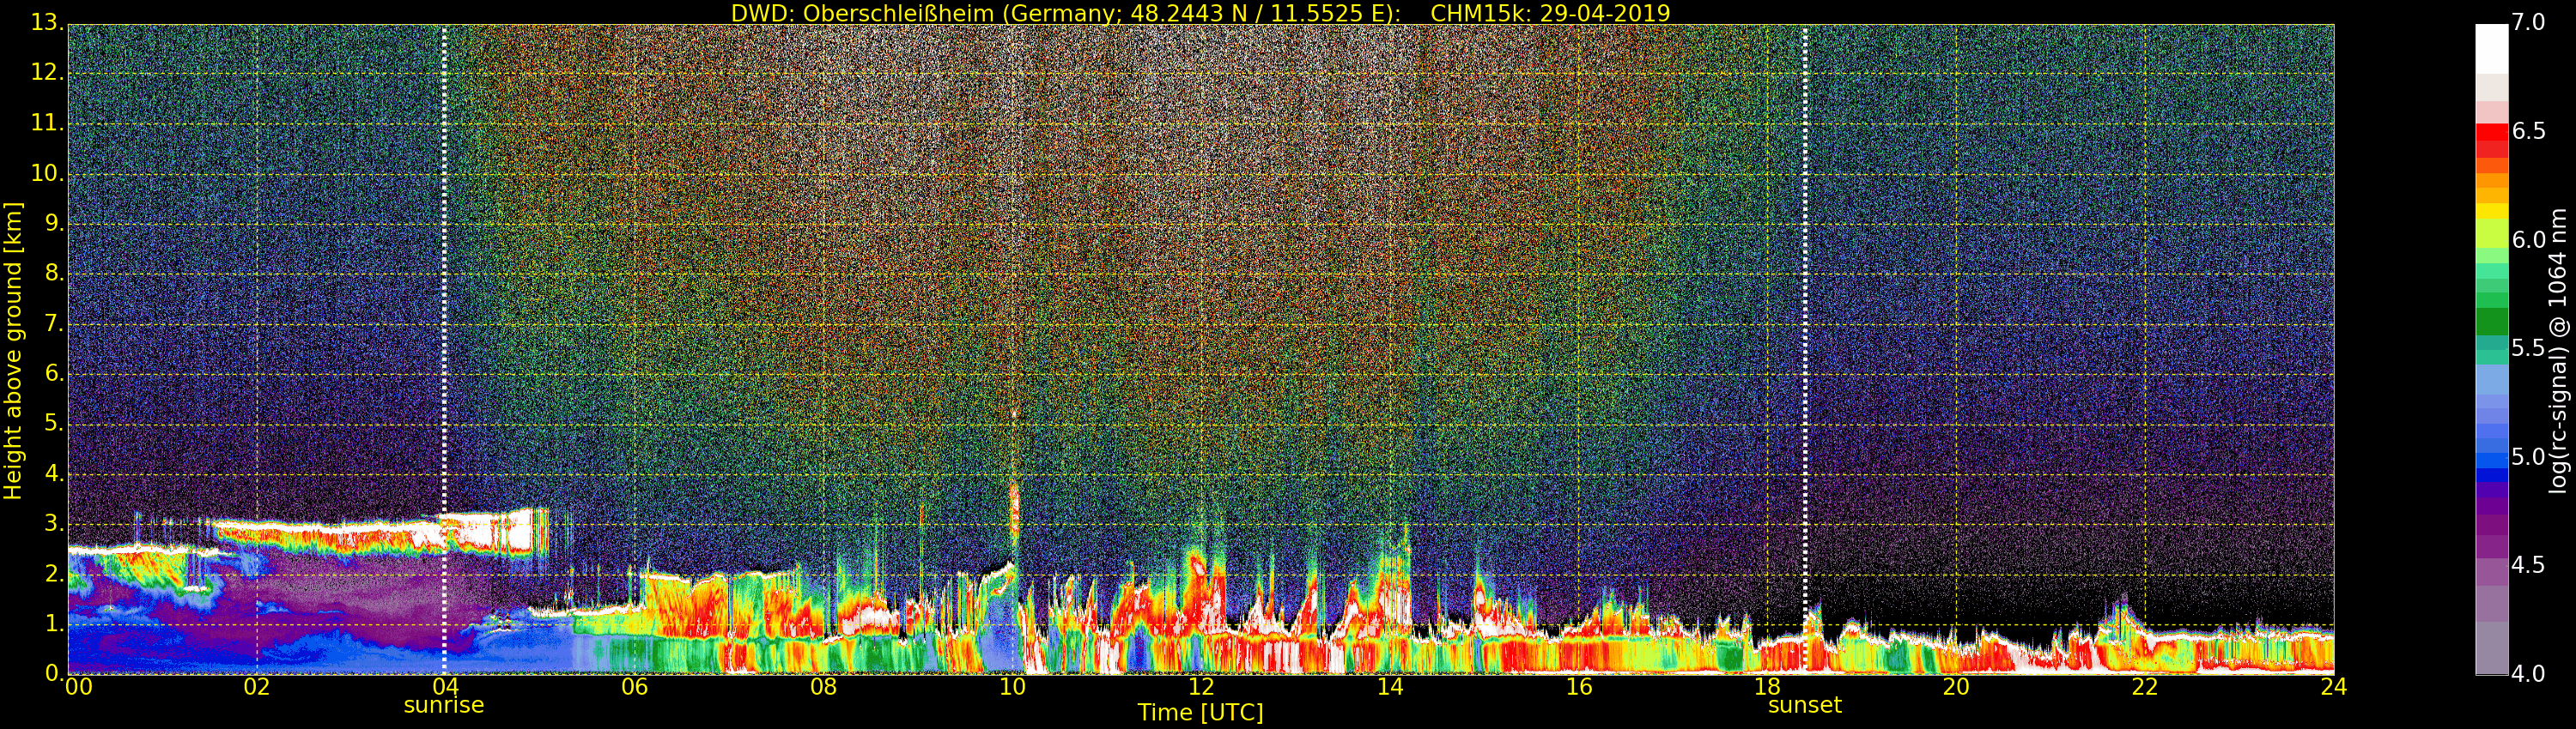Click the 24 tick on the time axis
This screenshot has width=2576, height=729.
coord(2333,687)
